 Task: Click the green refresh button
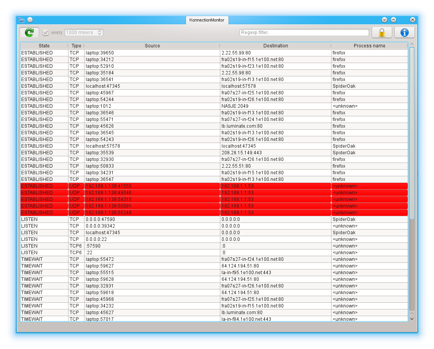29,33
